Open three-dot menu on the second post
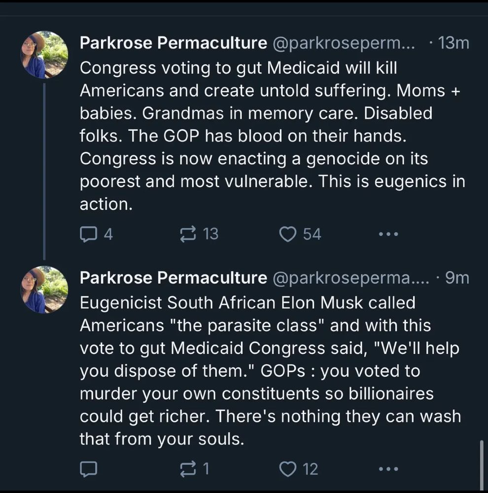Image resolution: width=488 pixels, height=493 pixels. click(388, 468)
